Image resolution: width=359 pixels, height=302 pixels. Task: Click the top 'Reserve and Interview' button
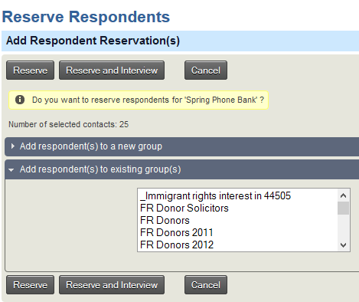click(112, 71)
